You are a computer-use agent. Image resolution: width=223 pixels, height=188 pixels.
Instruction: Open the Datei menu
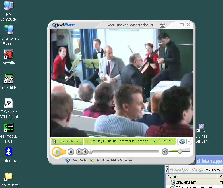click(x=110, y=25)
